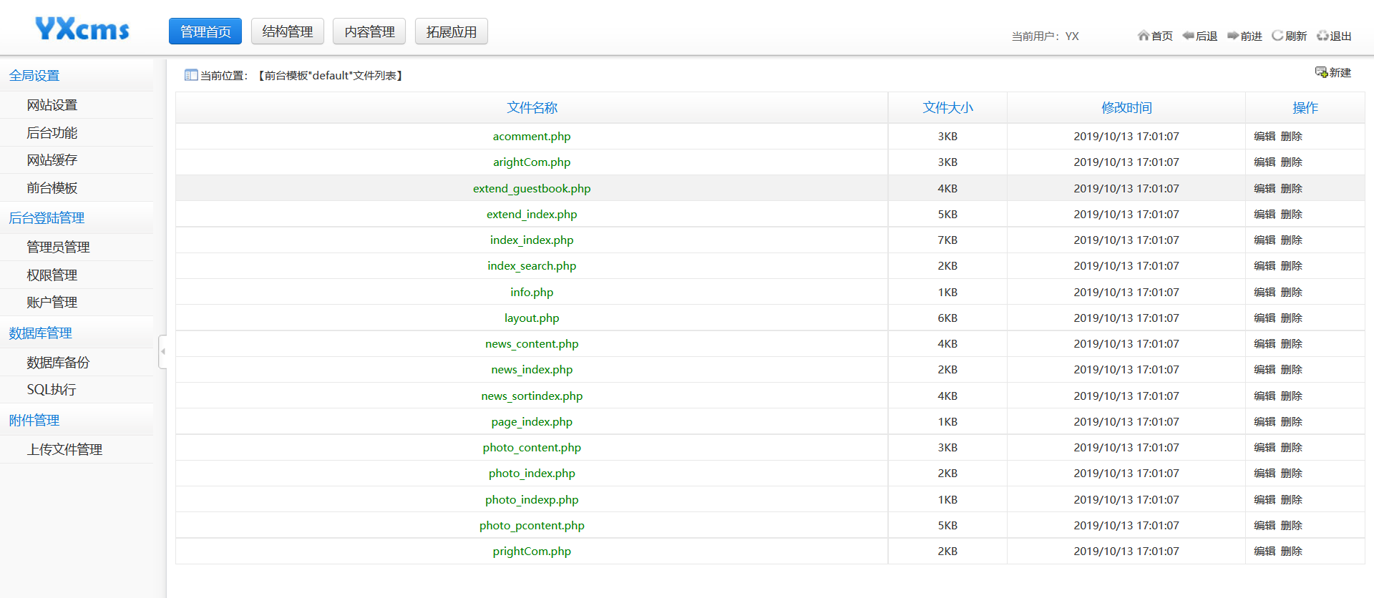Click the 新建 new file icon
Image resolution: width=1374 pixels, height=598 pixels.
pyautogui.click(x=1321, y=72)
